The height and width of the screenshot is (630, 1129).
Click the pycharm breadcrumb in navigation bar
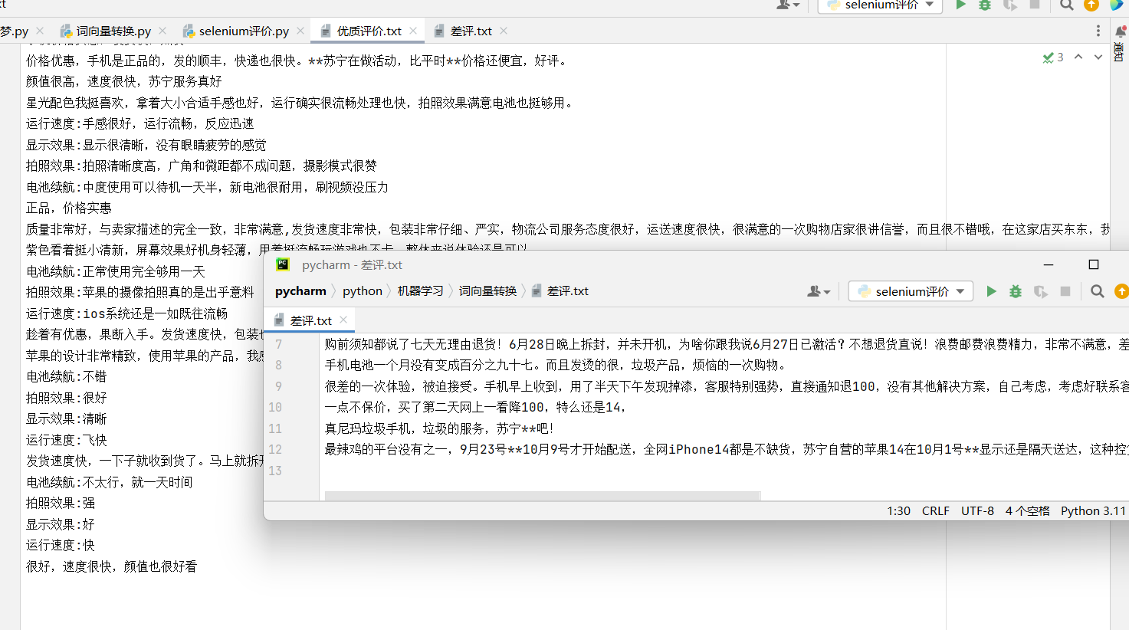pos(300,291)
